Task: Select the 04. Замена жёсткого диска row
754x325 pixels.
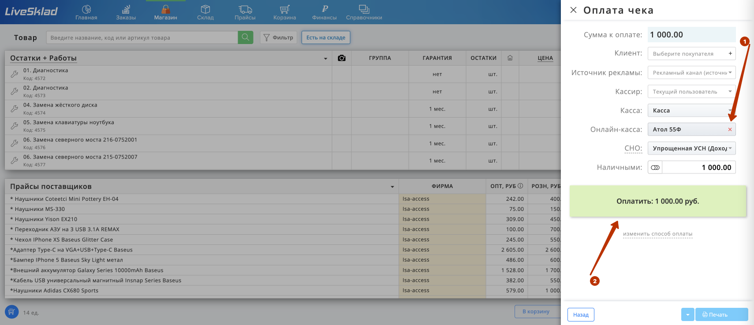Action: 283,109
